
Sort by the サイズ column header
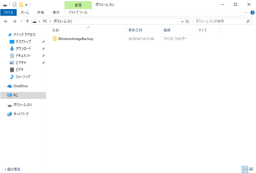click(x=208, y=30)
